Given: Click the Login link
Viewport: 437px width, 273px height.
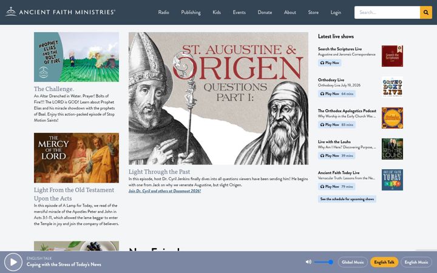Looking at the screenshot, I should 336,12.
